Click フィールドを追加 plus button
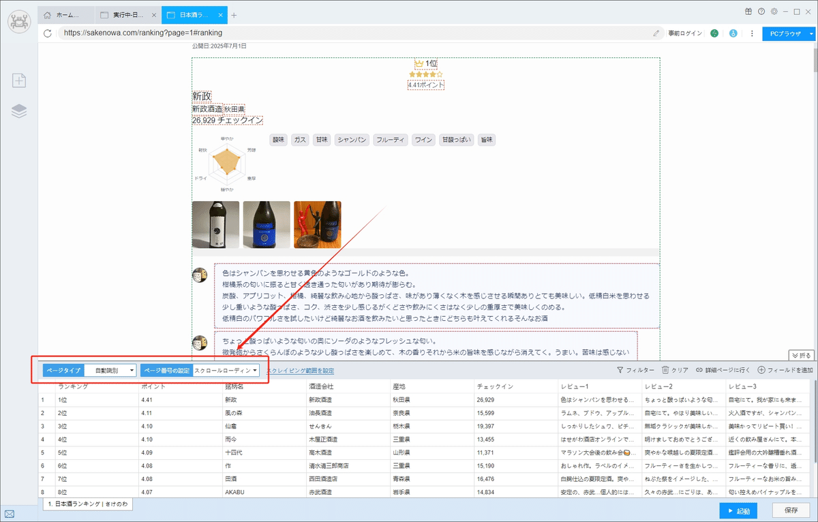The width and height of the screenshot is (818, 522). tap(785, 370)
